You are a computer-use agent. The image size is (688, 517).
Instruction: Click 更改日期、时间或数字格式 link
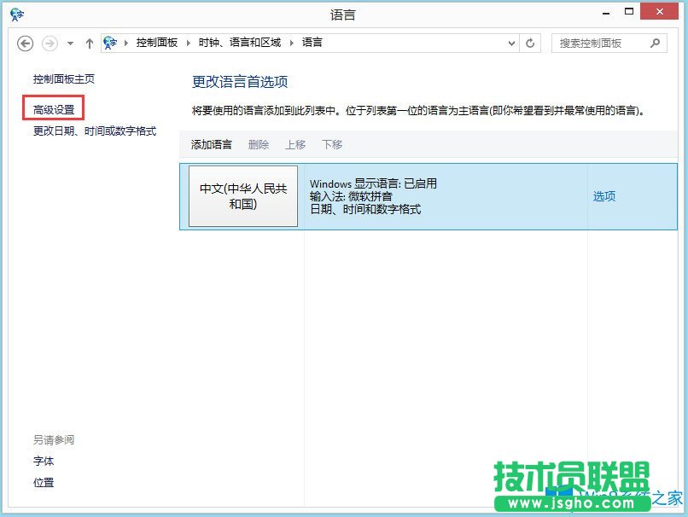[x=96, y=131]
